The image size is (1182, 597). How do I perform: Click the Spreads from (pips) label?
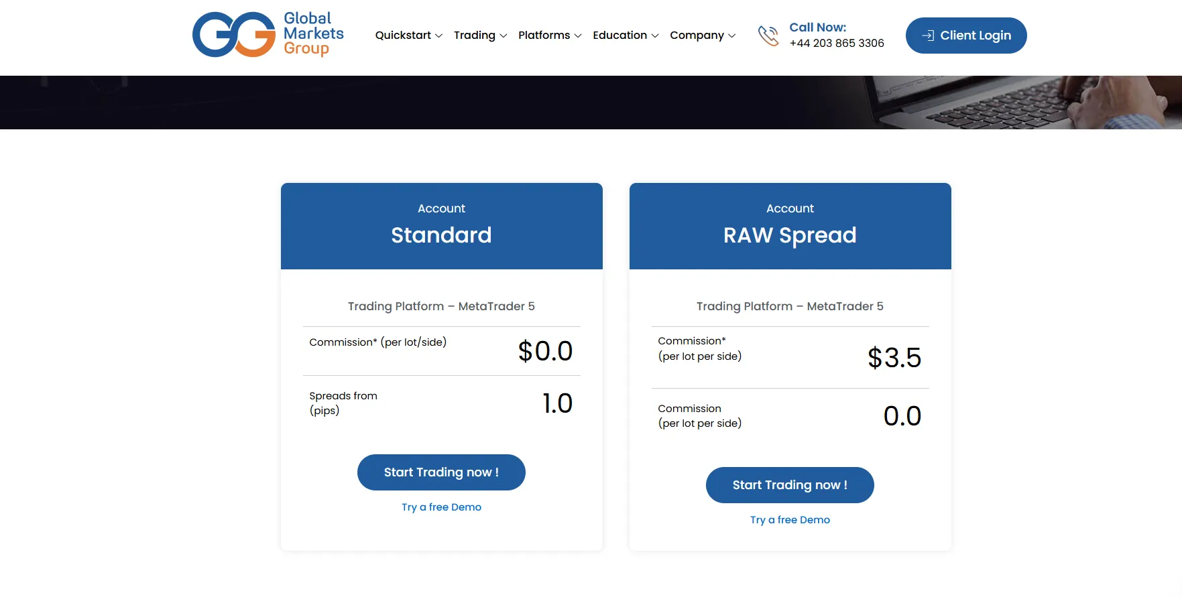coord(343,403)
